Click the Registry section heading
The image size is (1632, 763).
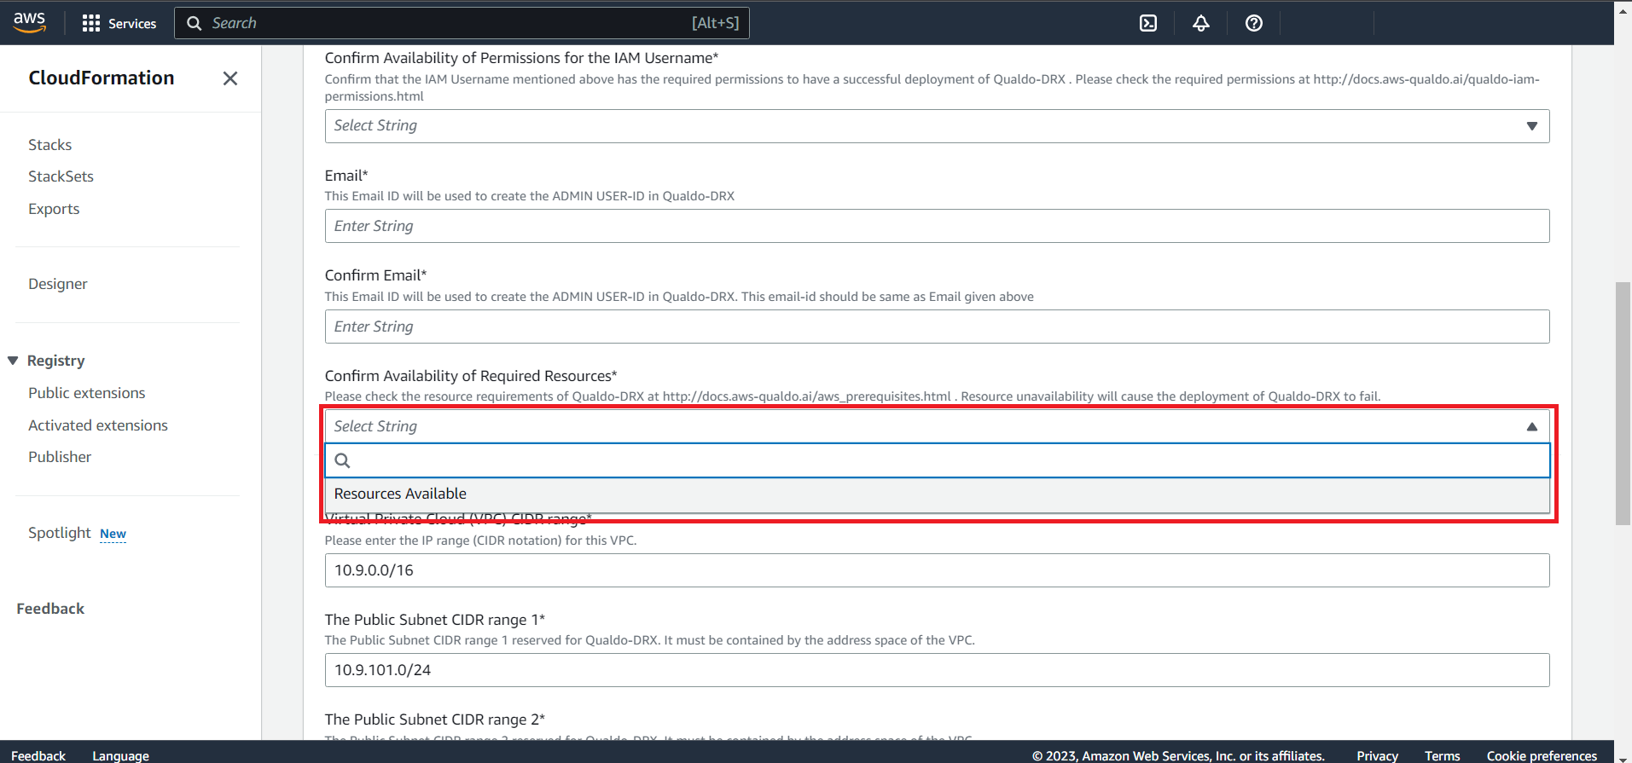coord(55,361)
